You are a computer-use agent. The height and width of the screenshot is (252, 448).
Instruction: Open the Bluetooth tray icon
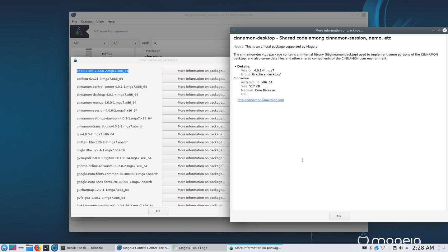pos(370,248)
